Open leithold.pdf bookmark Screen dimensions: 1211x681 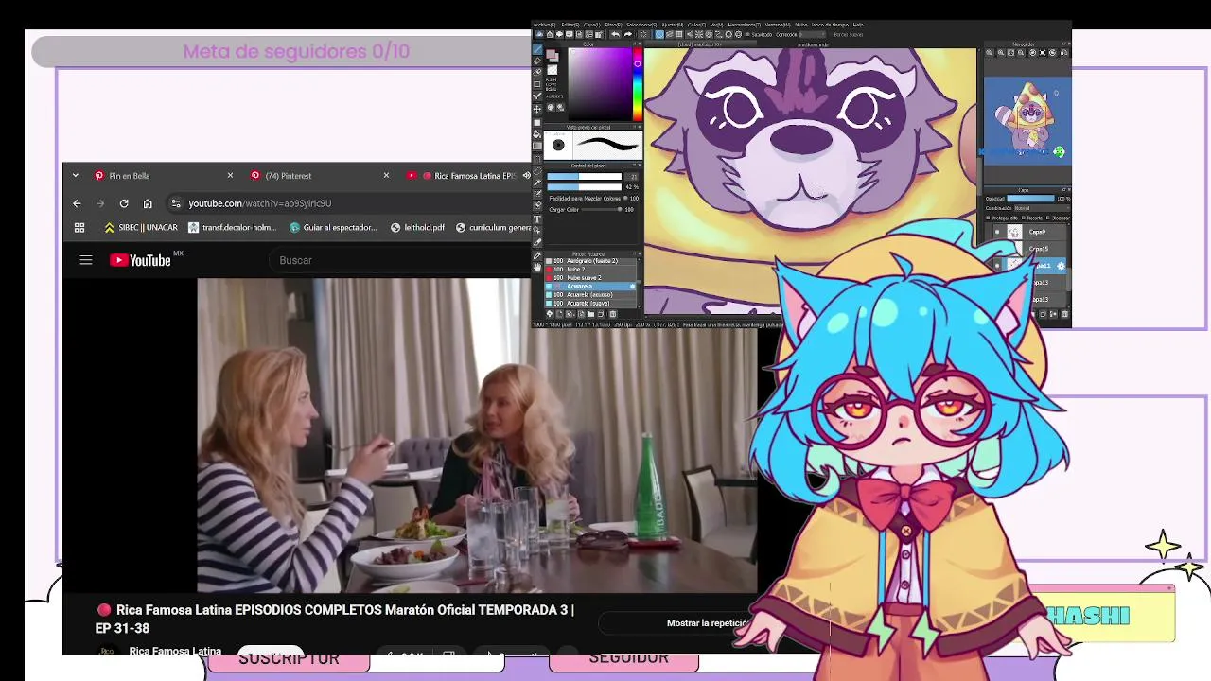pyautogui.click(x=417, y=227)
